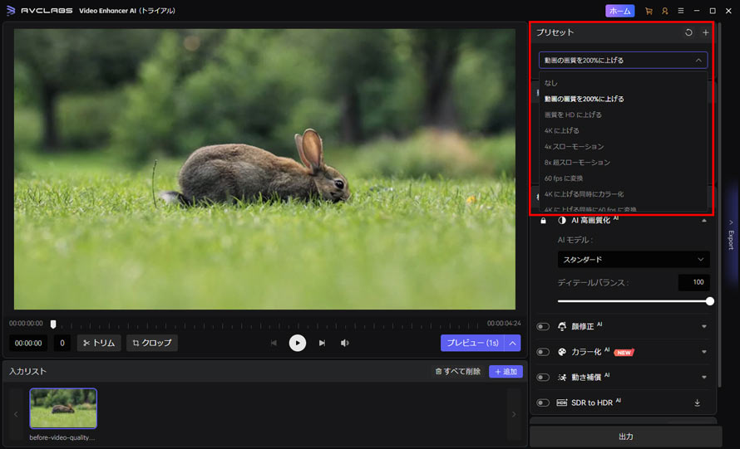740x449 pixels.
Task: Click すべて削除 in input list
Action: 458,371
